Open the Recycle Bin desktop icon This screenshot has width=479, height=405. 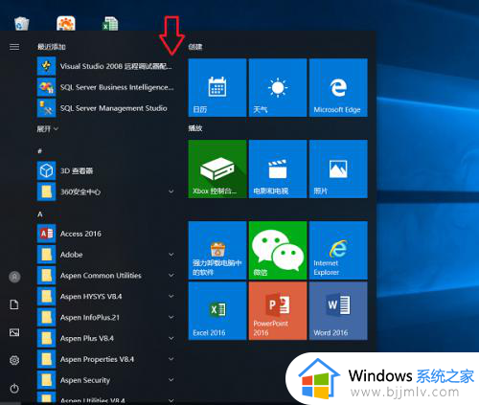[21, 24]
